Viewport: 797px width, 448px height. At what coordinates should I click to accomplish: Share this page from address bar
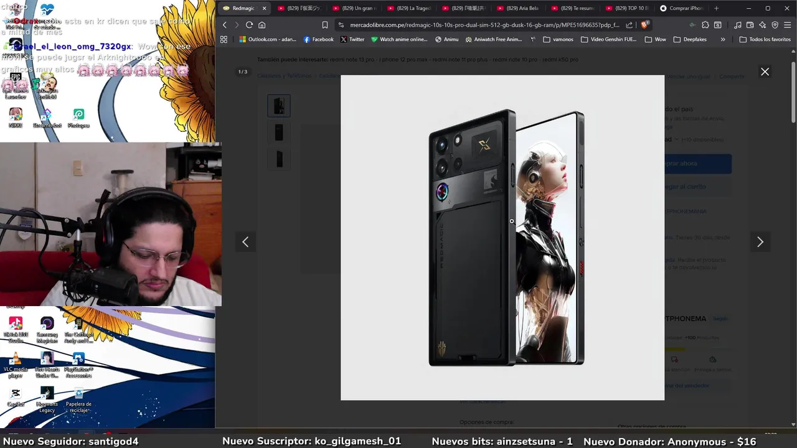pos(630,25)
